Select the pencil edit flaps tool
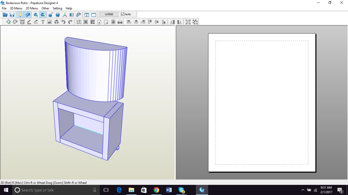Image resolution: width=348 pixels, height=195 pixels. pyautogui.click(x=29, y=22)
